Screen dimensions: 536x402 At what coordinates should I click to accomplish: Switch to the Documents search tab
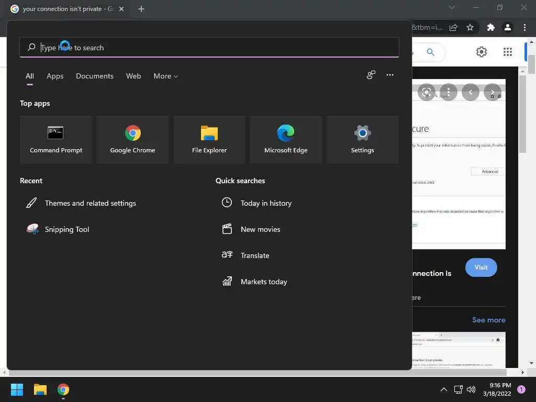pyautogui.click(x=95, y=76)
